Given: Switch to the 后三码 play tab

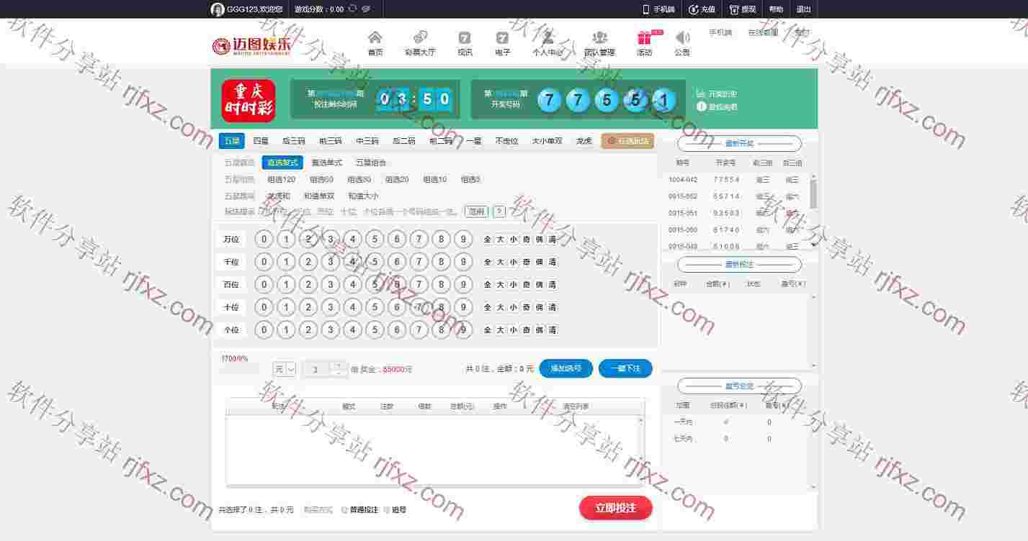Looking at the screenshot, I should 293,141.
